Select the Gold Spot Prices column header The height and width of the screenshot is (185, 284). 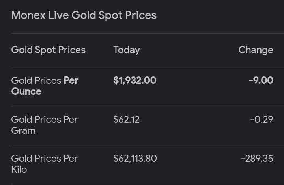(x=48, y=50)
